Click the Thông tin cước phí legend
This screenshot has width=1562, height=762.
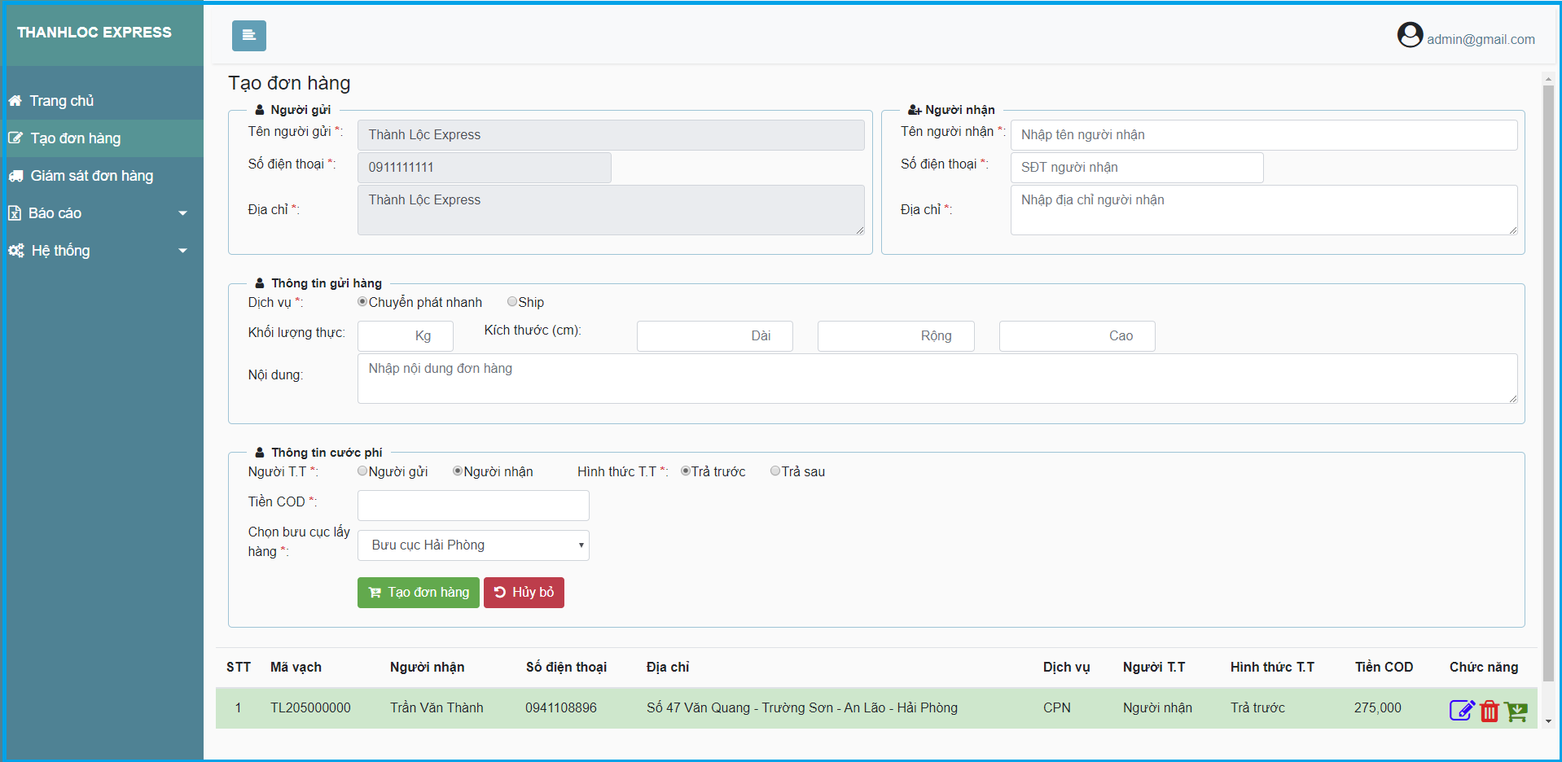point(318,453)
